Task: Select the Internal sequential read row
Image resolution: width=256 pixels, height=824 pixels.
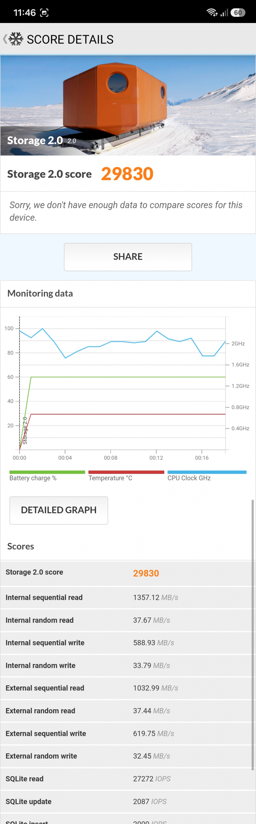Action: point(128,597)
